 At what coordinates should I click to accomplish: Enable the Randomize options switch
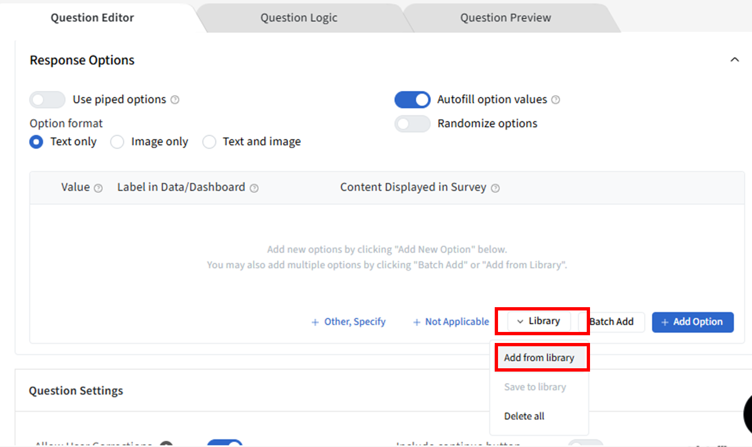coord(412,124)
